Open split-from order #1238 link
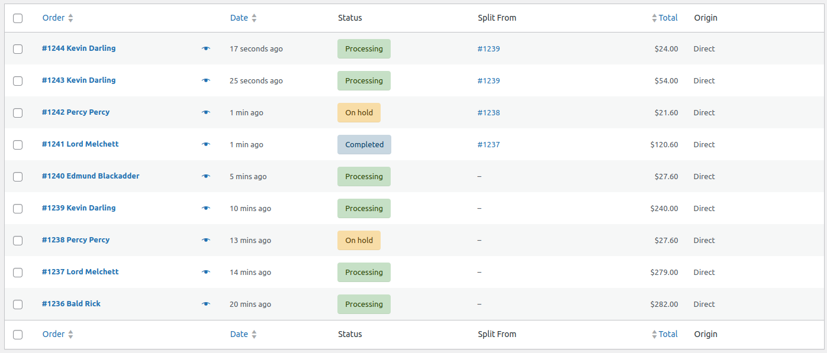Viewport: 827px width, 353px height. point(488,112)
